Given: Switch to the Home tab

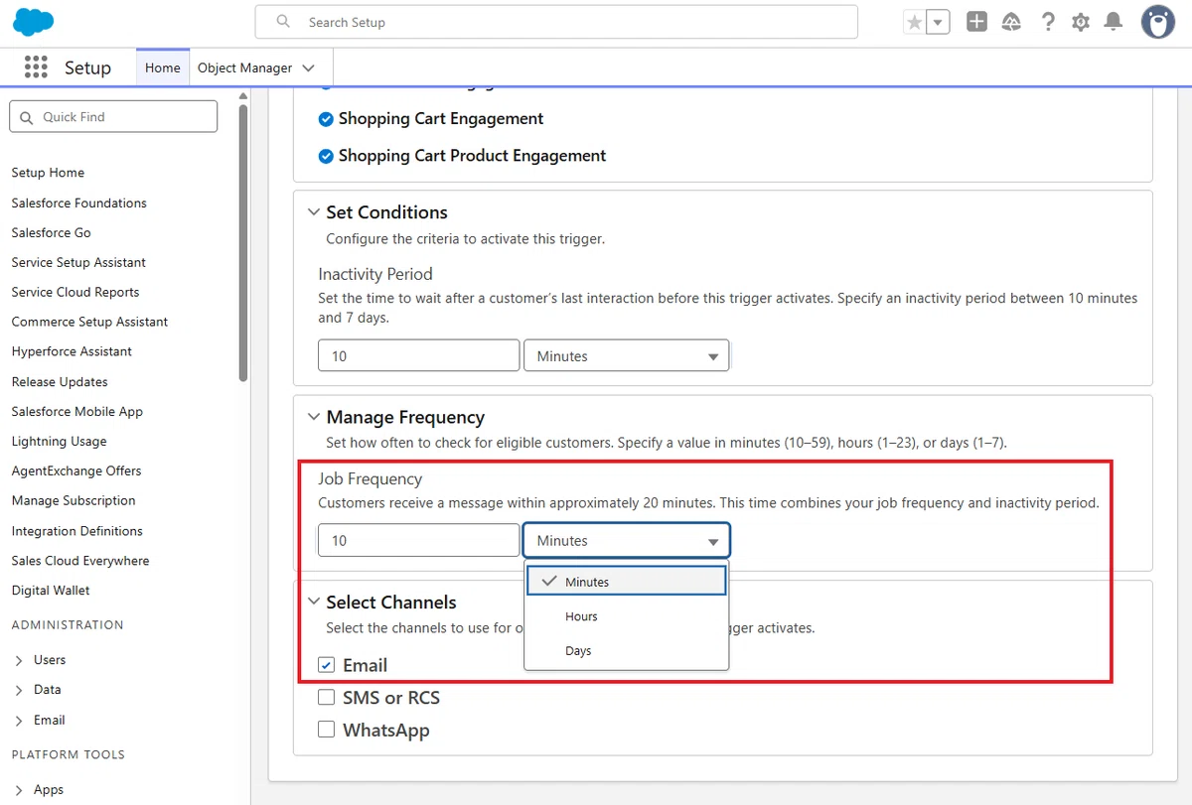Looking at the screenshot, I should pyautogui.click(x=163, y=67).
